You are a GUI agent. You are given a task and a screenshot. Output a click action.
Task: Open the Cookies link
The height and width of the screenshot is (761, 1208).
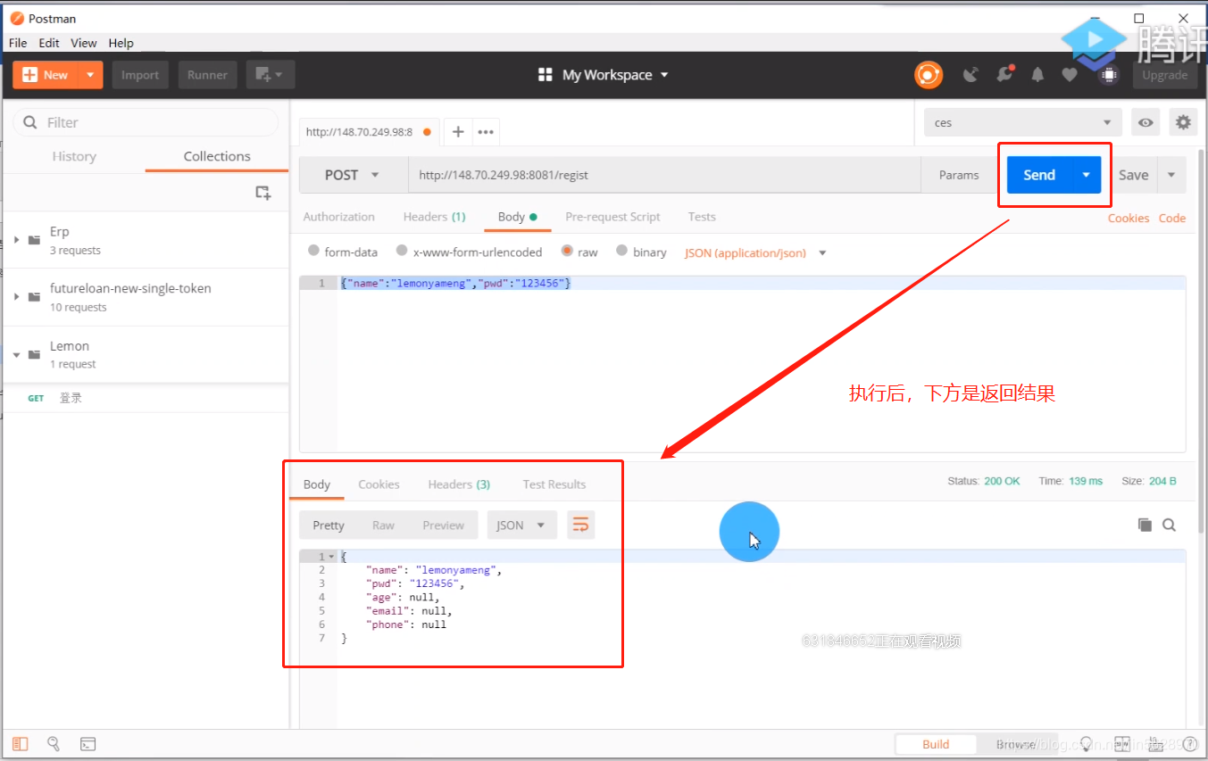point(1129,218)
